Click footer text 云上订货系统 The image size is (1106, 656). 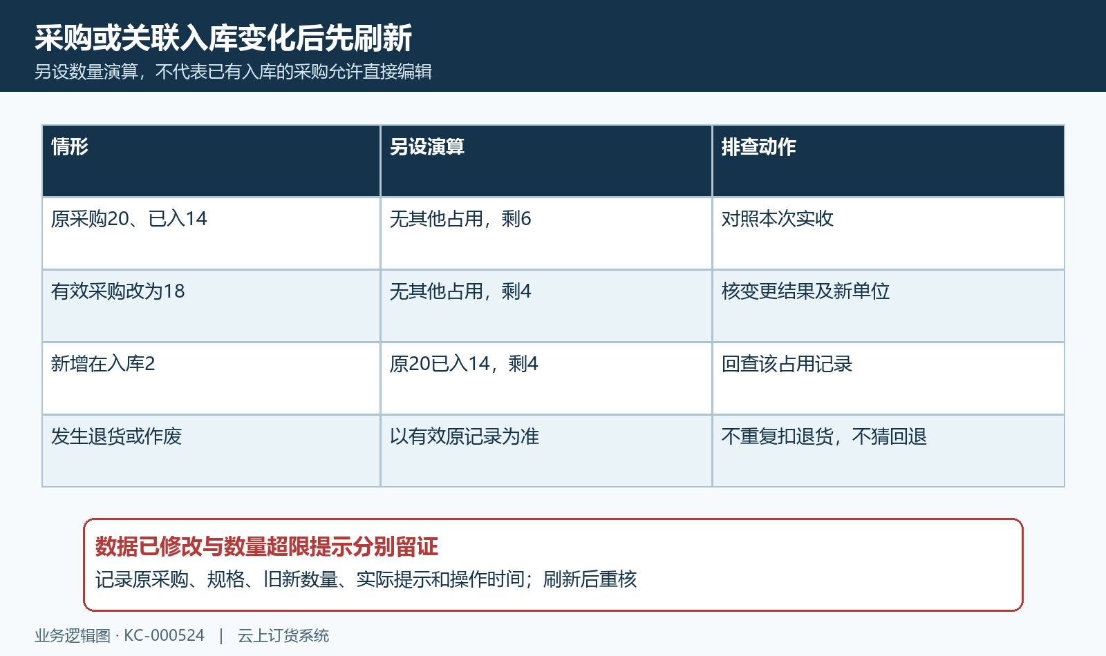283,636
